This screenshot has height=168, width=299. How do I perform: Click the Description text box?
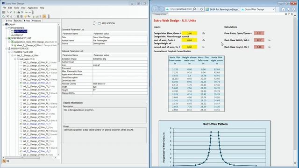tap(105, 115)
